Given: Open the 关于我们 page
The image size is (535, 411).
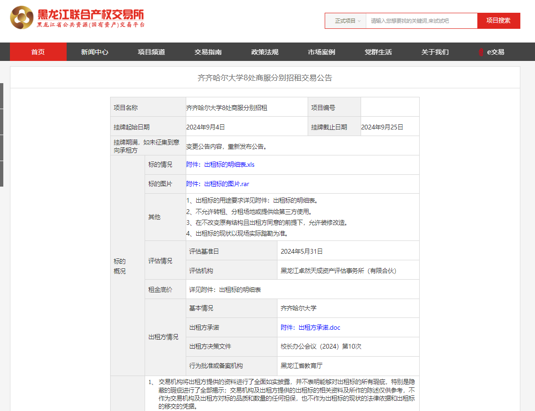Looking at the screenshot, I should 435,52.
